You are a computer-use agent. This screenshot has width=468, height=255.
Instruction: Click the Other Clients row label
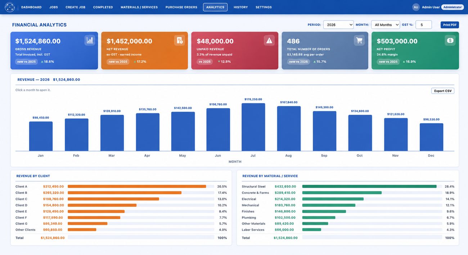coord(26,230)
